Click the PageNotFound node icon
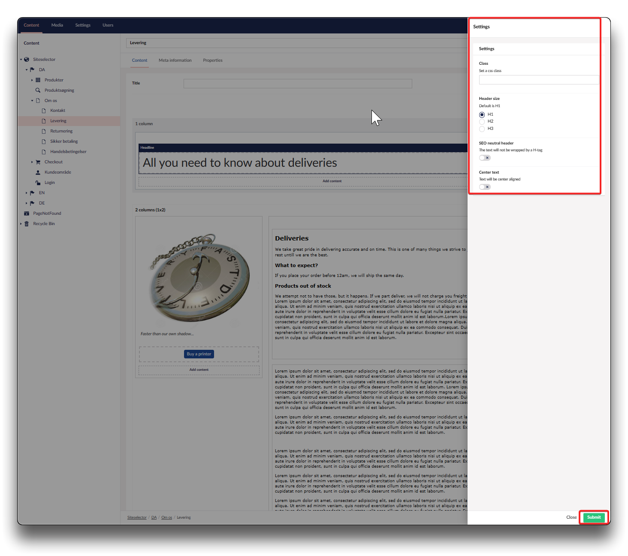Screen dimensions: 628x556 (x=27, y=213)
